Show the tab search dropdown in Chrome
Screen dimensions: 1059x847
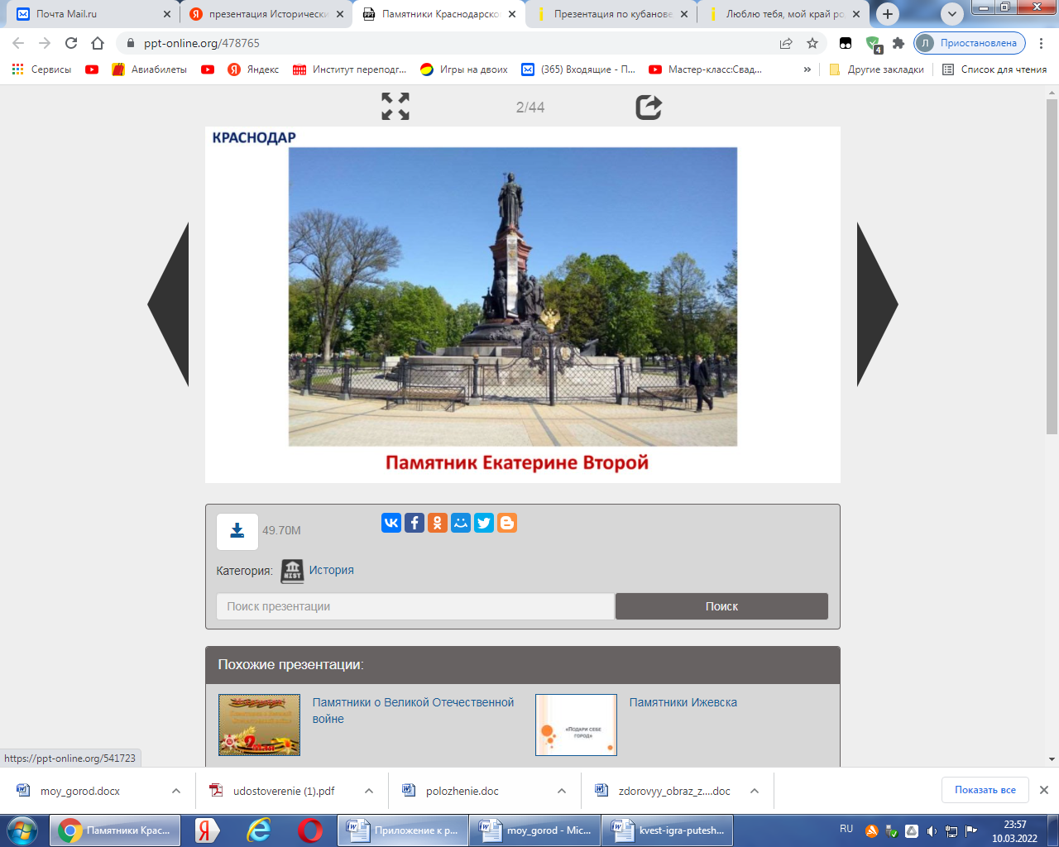952,14
